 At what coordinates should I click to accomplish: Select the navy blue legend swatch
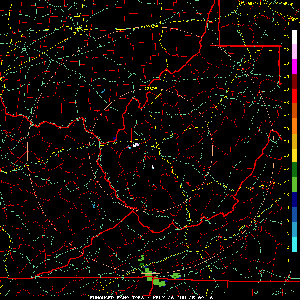point(294,200)
